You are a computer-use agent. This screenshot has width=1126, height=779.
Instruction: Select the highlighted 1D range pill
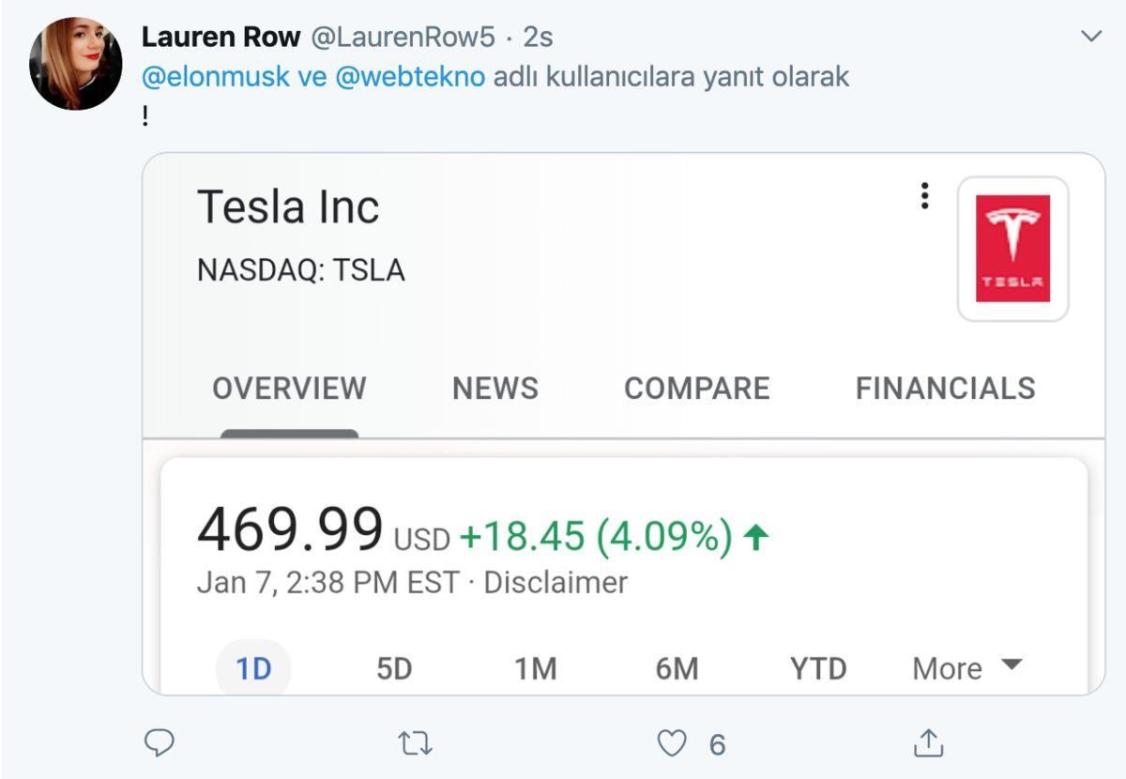click(251, 668)
